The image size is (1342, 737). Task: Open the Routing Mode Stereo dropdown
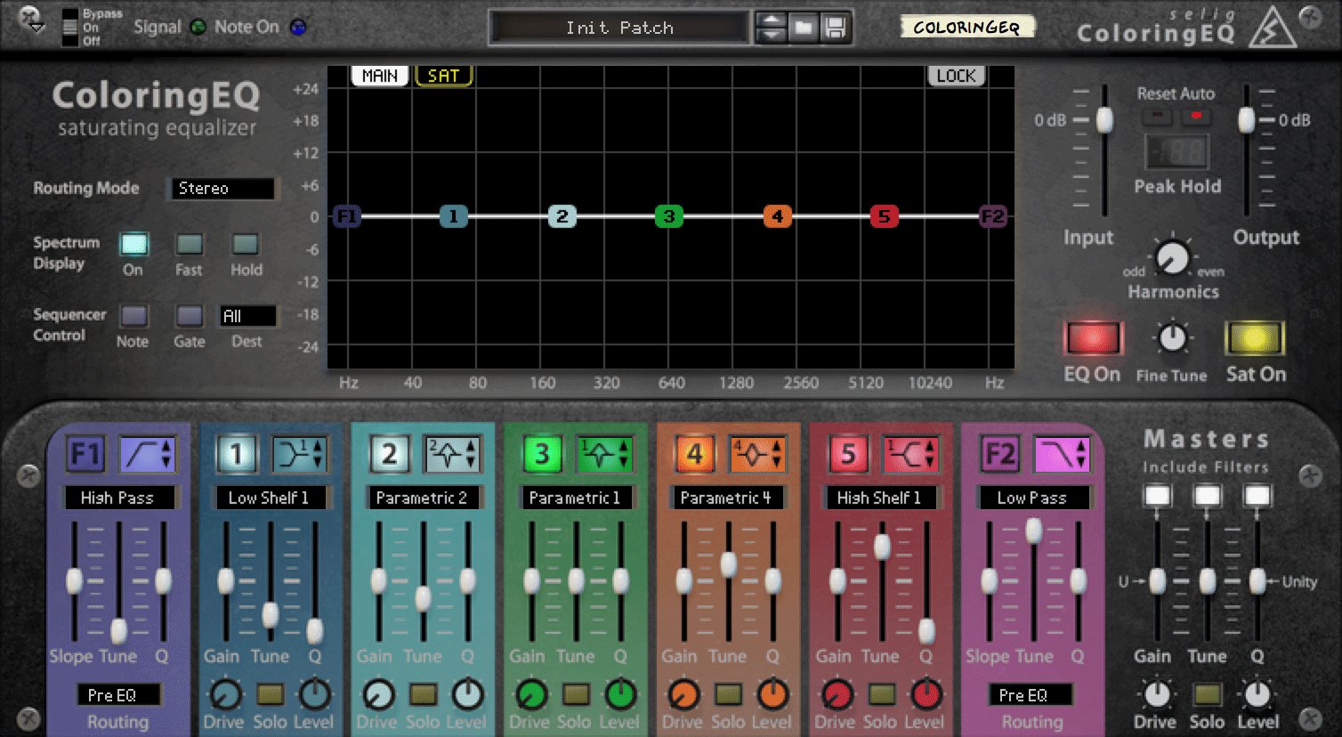[x=222, y=189]
